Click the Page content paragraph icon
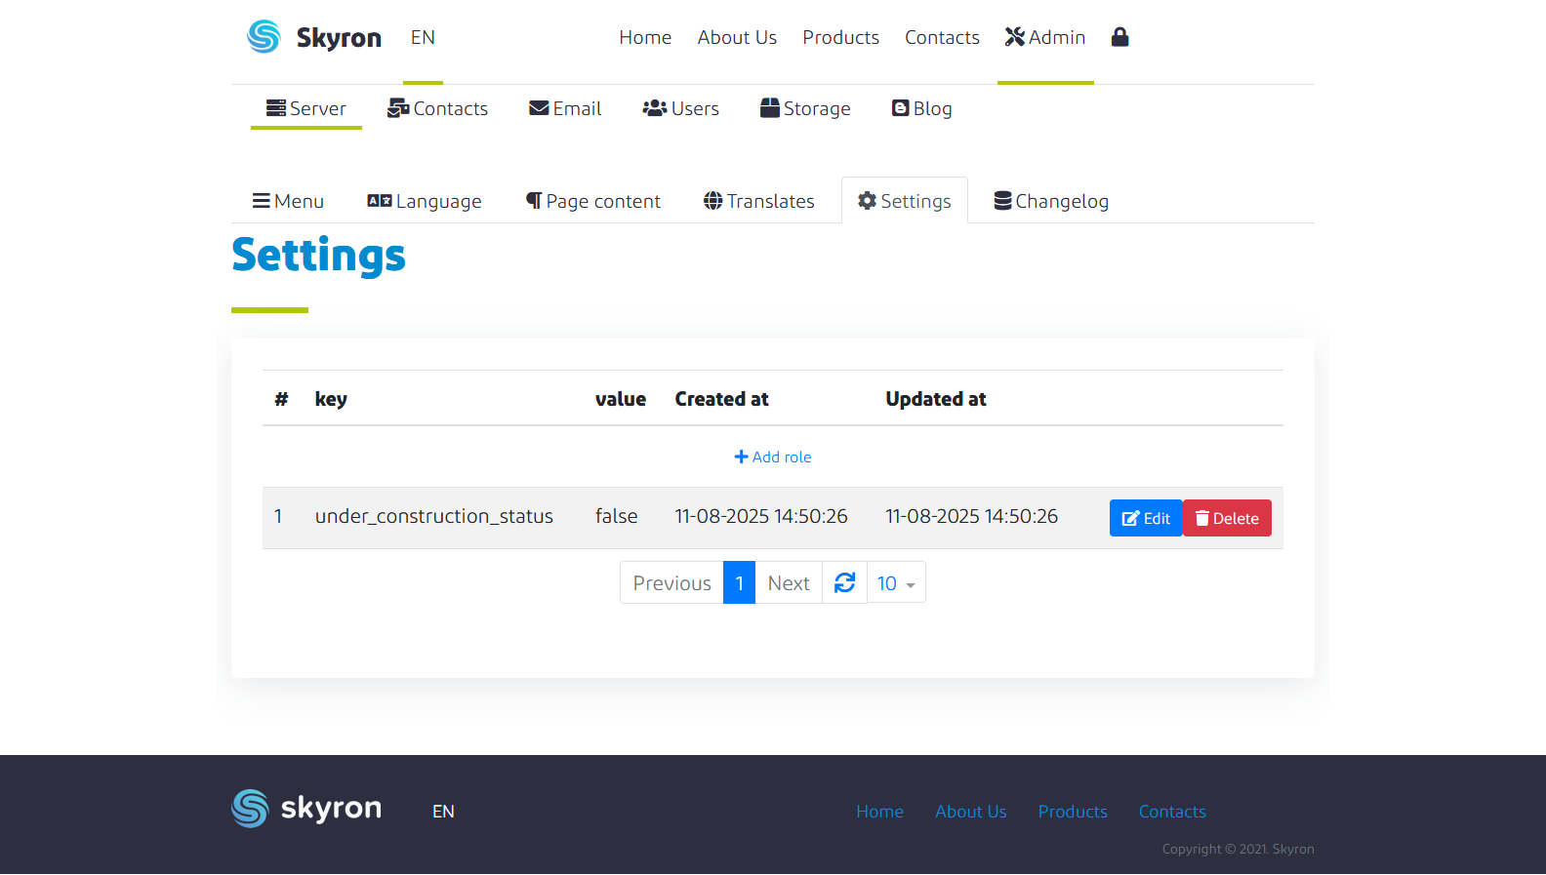This screenshot has height=875, width=1546. point(534,201)
